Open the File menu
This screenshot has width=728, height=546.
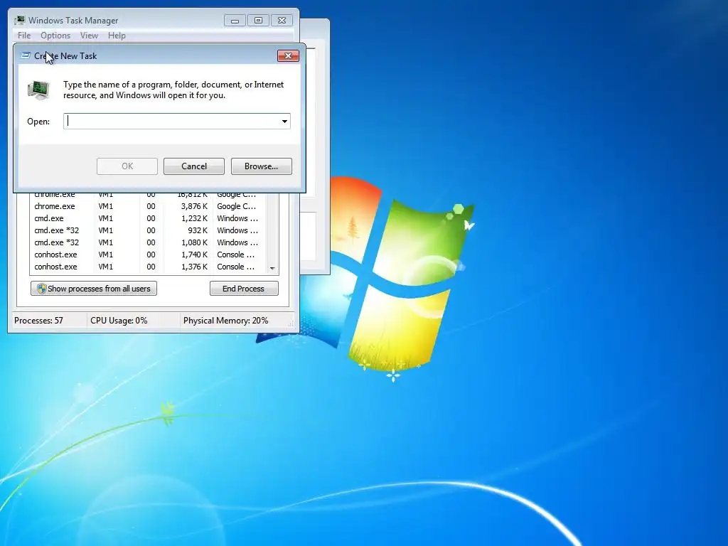pos(24,36)
